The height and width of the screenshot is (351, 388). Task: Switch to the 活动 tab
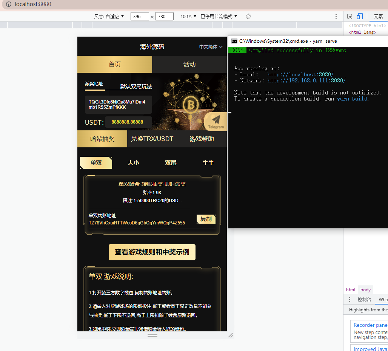point(189,64)
